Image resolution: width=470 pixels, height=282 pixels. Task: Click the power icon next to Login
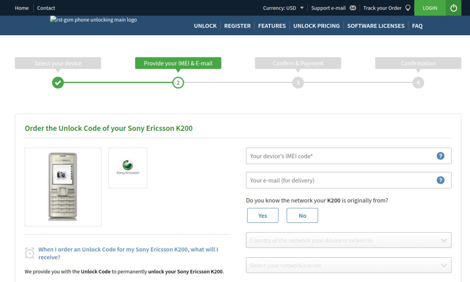tap(454, 8)
